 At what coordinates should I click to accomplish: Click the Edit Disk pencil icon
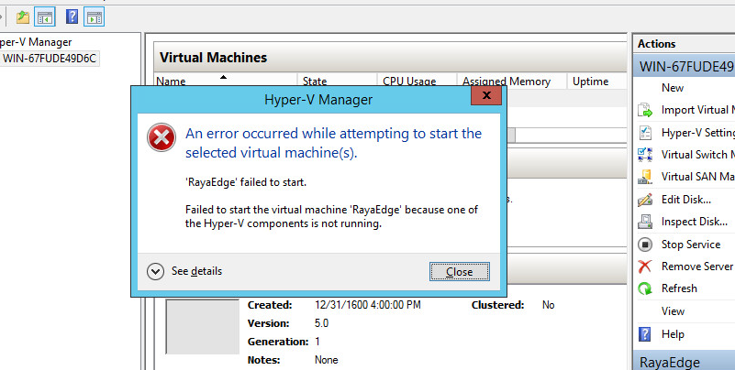(x=645, y=200)
